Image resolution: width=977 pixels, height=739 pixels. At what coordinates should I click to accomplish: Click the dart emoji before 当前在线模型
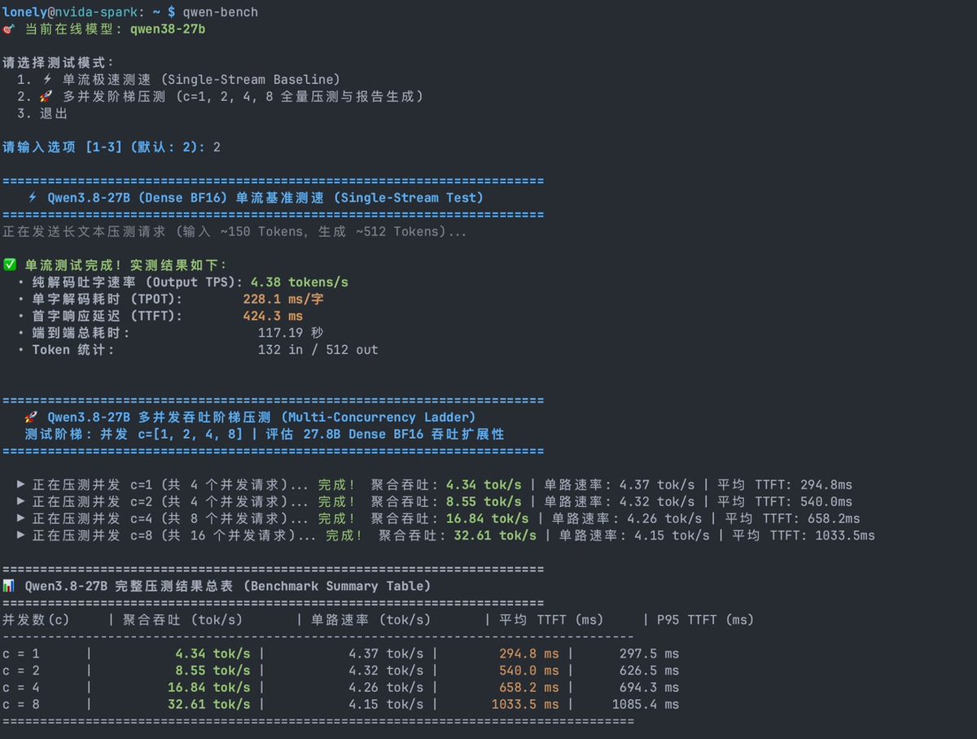pos(9,28)
